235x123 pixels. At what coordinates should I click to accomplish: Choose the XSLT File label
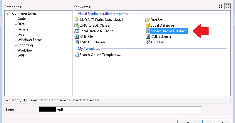pyautogui.click(x=157, y=42)
